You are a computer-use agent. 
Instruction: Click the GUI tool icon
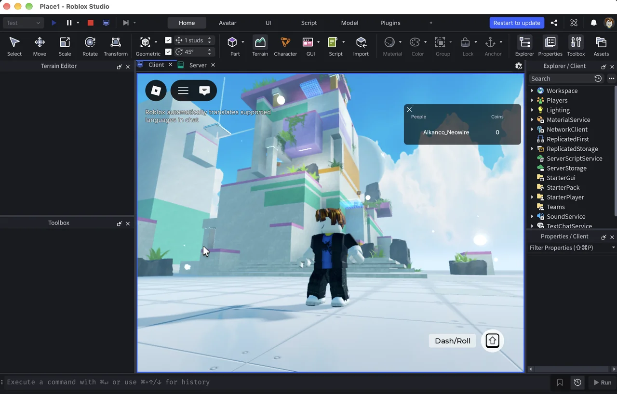coord(308,42)
